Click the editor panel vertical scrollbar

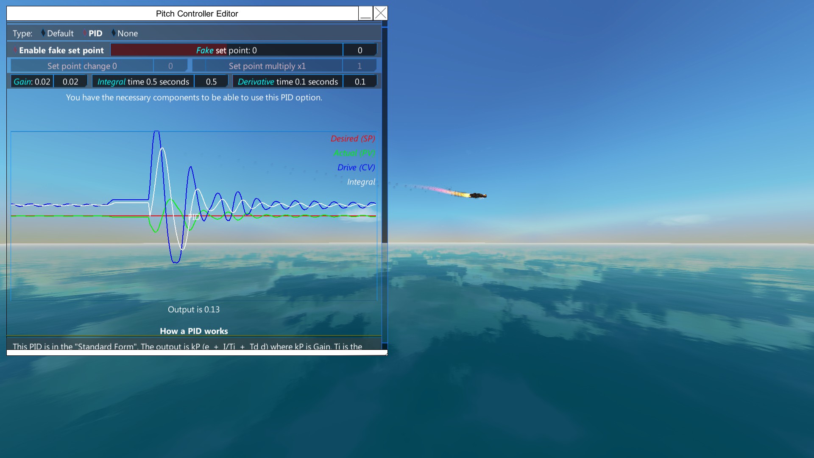(385, 136)
